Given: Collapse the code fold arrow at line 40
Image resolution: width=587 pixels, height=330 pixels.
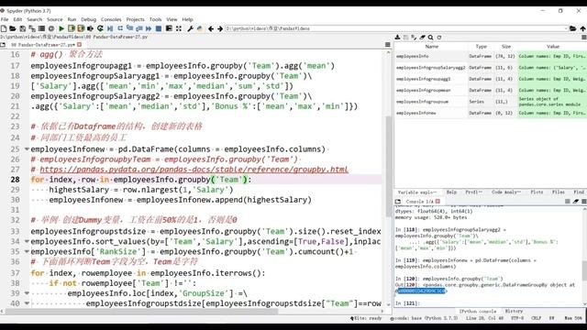Looking at the screenshot, I should 27,303.
